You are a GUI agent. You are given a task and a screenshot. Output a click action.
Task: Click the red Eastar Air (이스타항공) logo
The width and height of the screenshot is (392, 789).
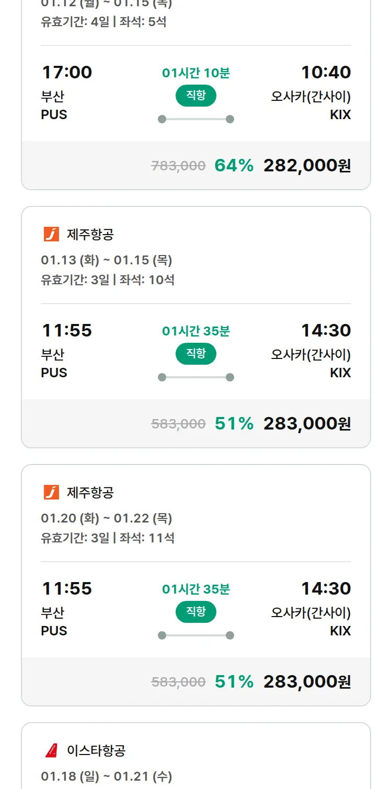pos(51,750)
